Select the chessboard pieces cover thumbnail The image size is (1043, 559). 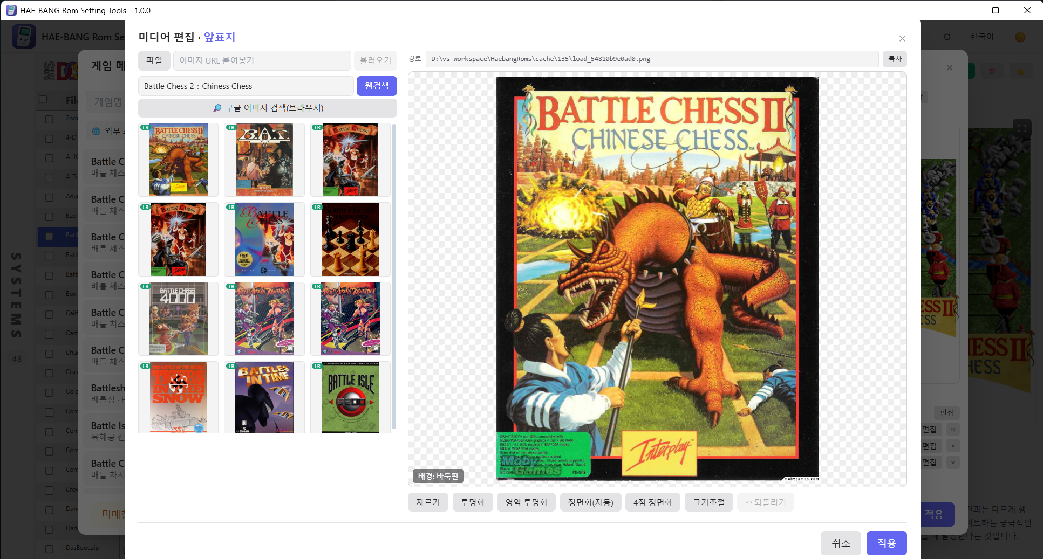(350, 239)
